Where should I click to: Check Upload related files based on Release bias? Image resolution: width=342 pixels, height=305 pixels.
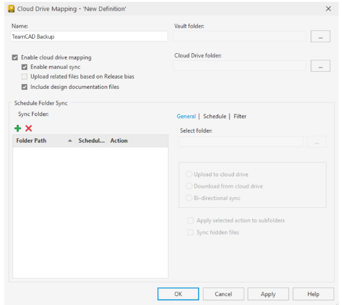(24, 77)
